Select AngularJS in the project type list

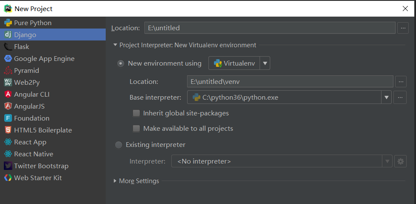tap(53, 106)
